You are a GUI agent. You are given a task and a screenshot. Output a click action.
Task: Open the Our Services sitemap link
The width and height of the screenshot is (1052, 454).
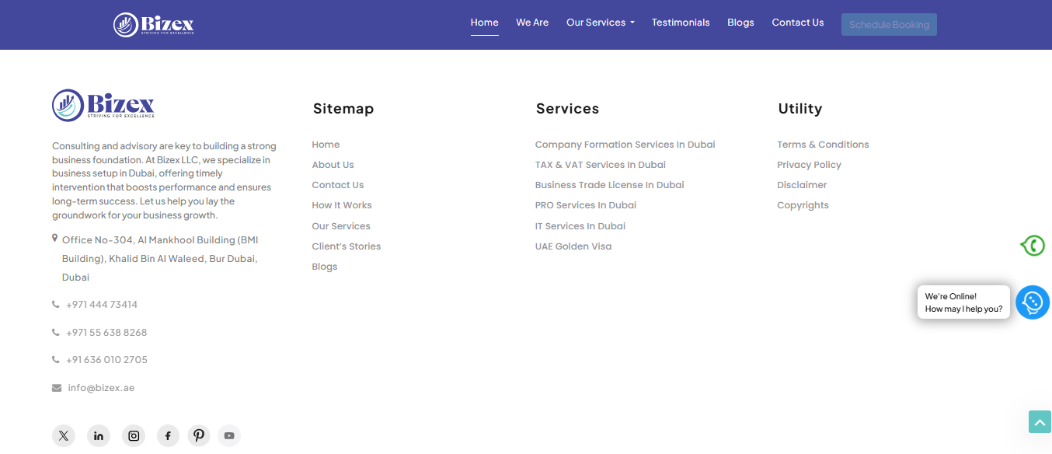click(341, 226)
